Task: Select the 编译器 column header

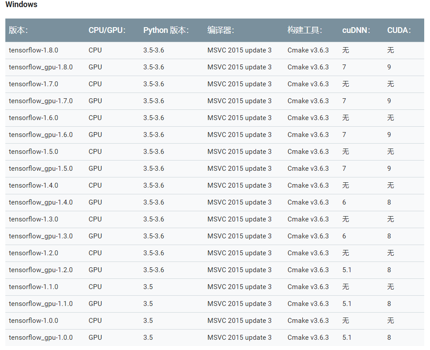Action: click(x=220, y=30)
